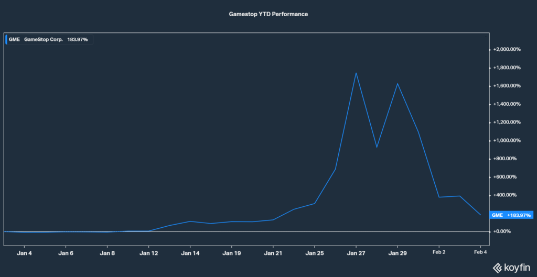Viewport: 537px width, 277px height.
Task: Click the Jan 19 date label
Action: pyautogui.click(x=231, y=253)
